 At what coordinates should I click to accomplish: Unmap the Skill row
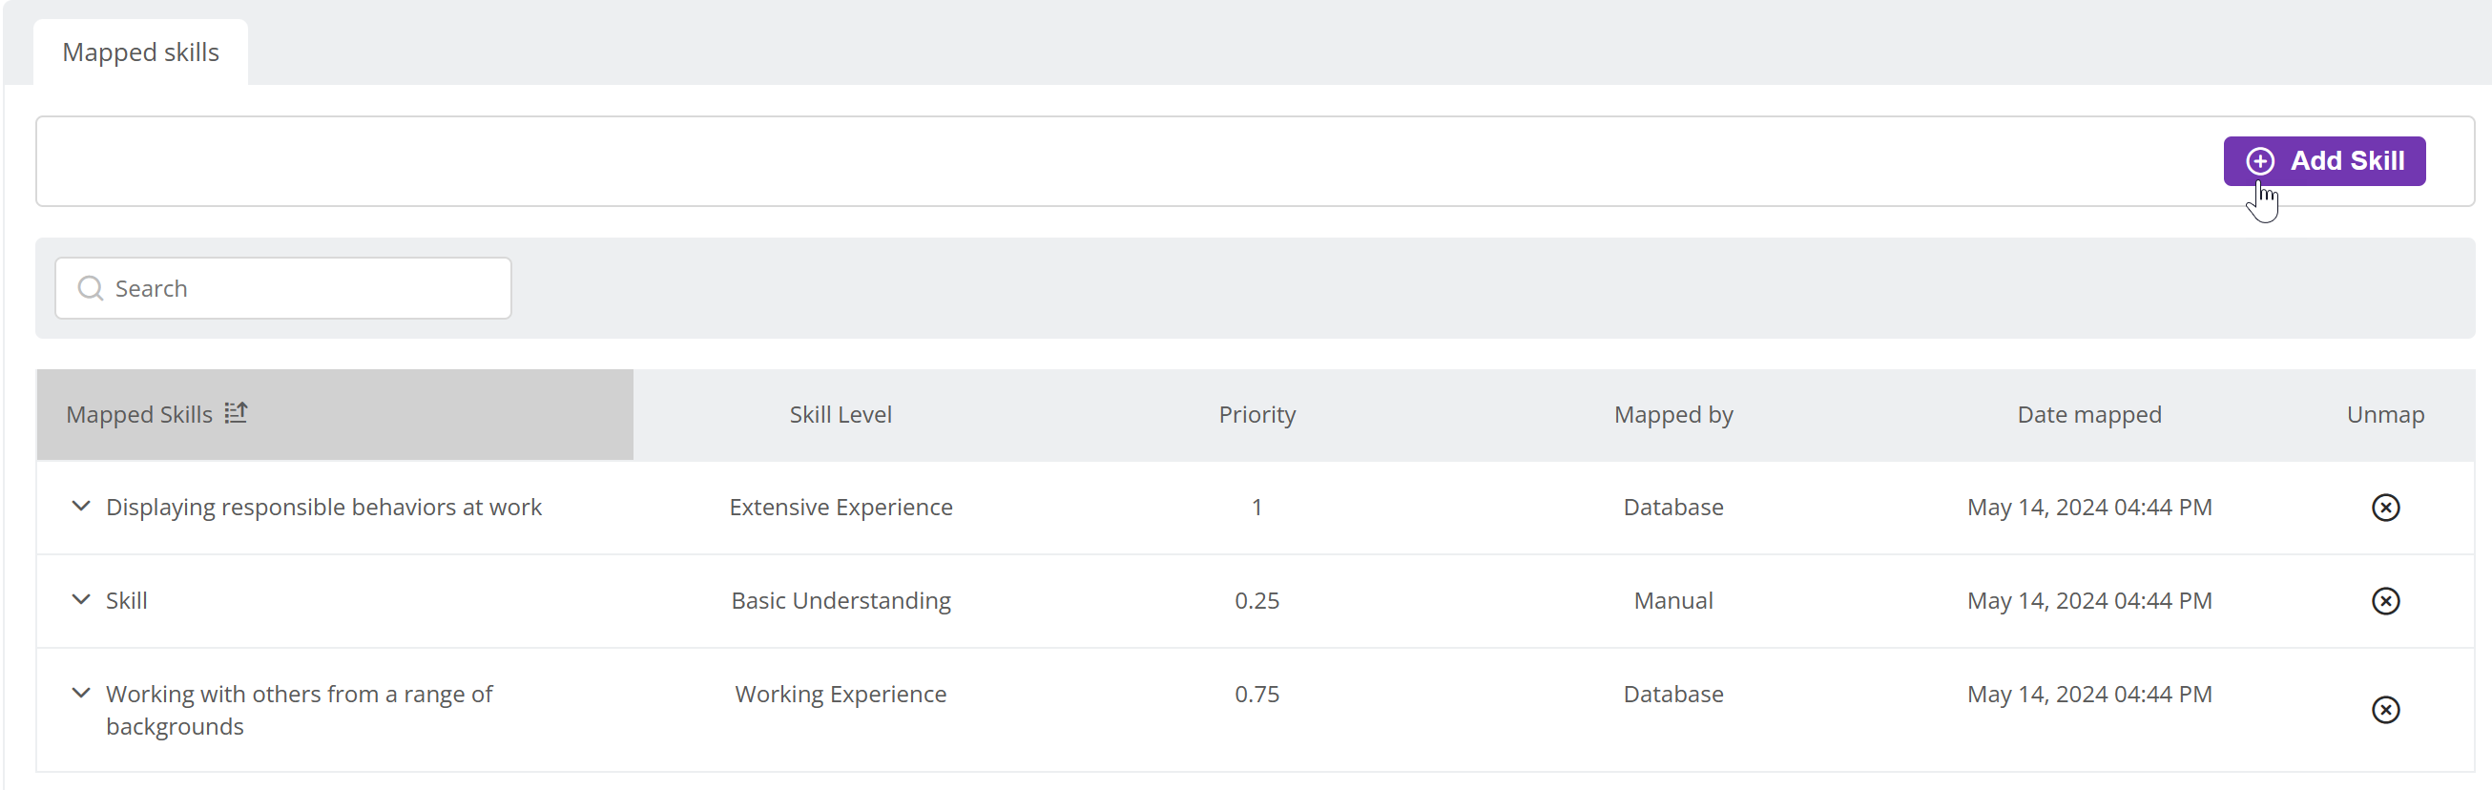[x=2384, y=601]
